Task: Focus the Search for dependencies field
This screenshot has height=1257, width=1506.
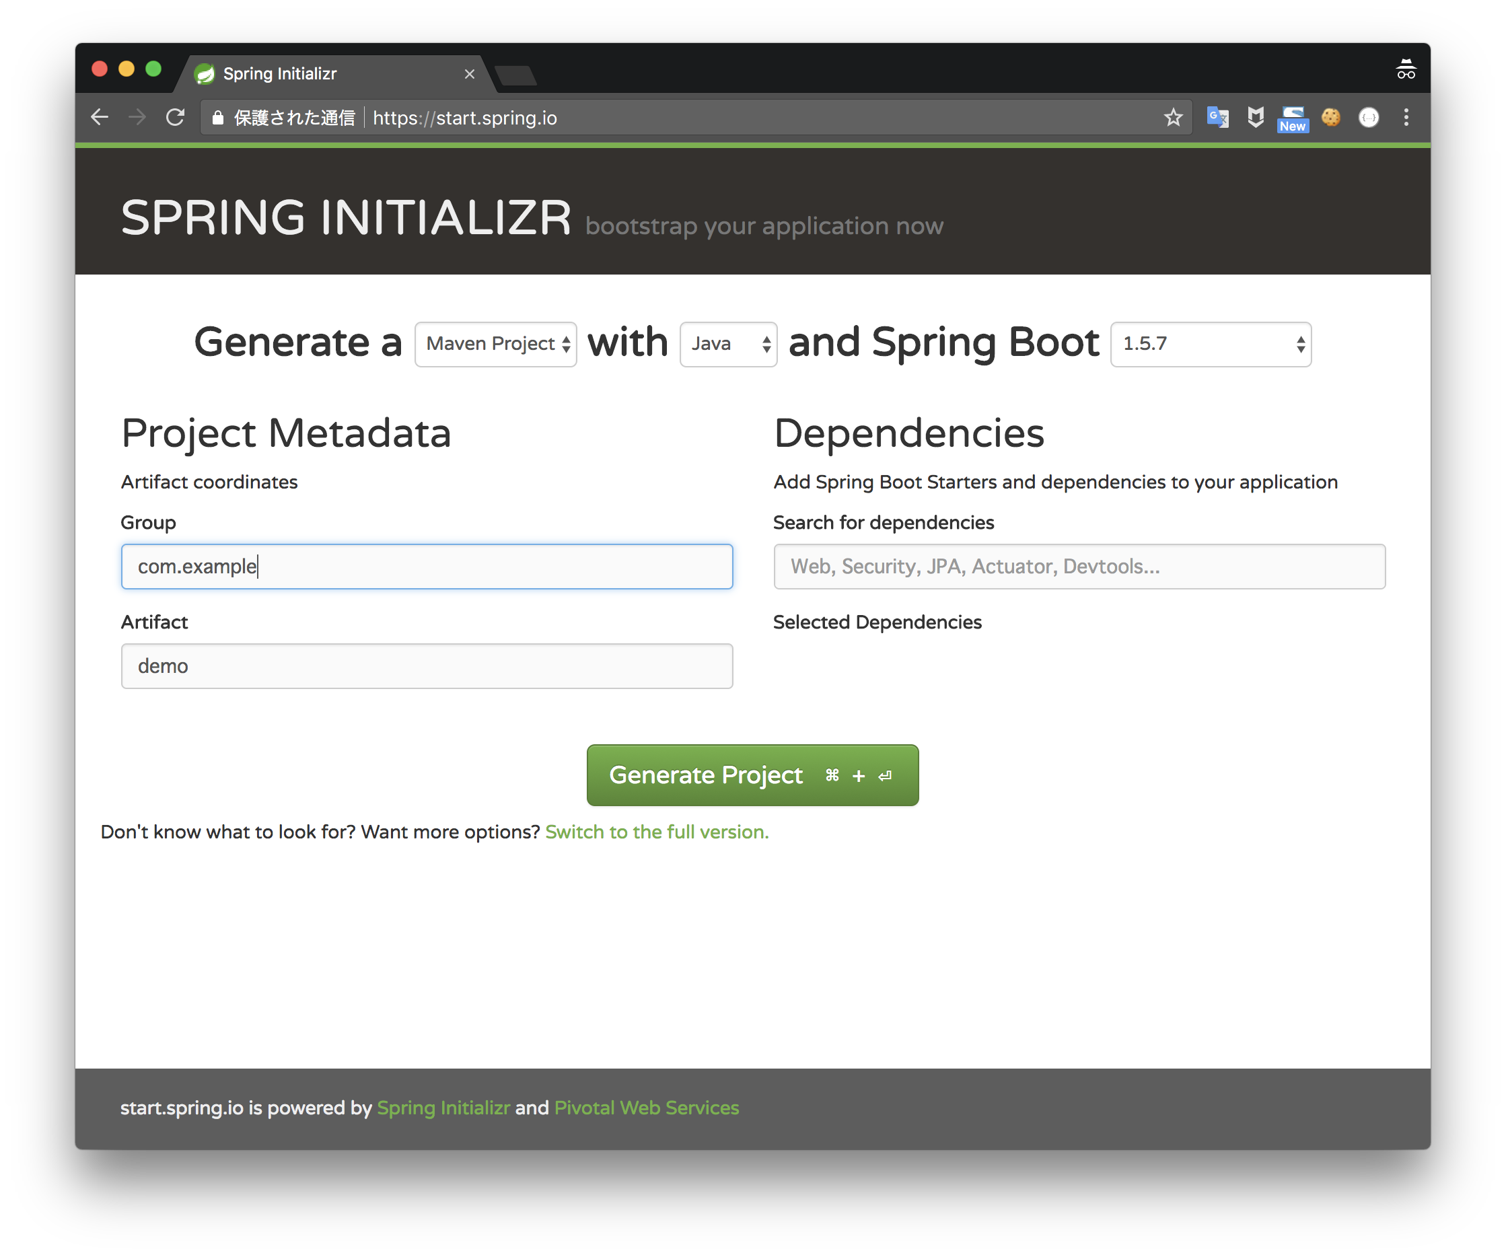Action: [x=1079, y=567]
